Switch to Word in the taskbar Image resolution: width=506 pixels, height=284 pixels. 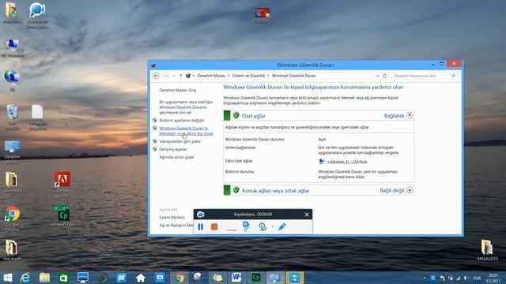[x=236, y=278]
